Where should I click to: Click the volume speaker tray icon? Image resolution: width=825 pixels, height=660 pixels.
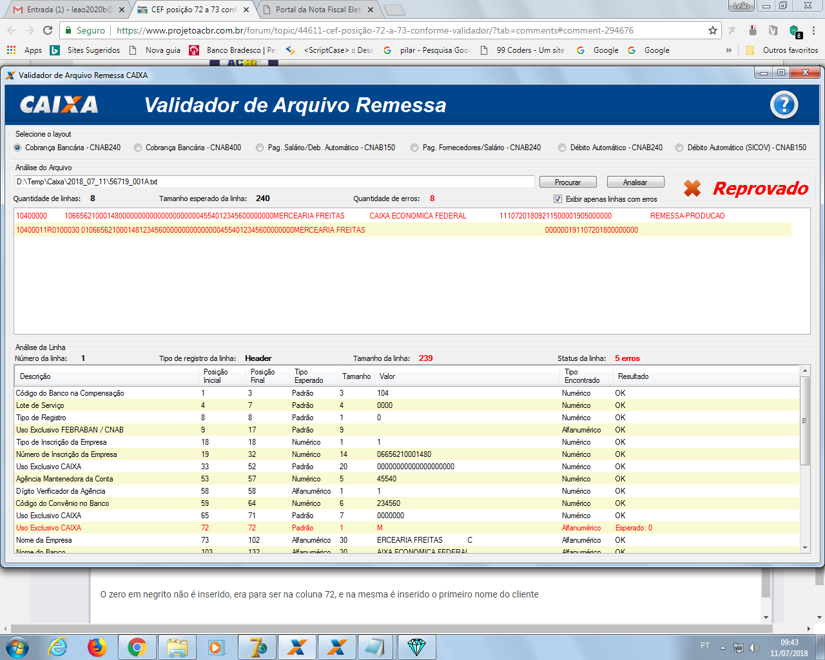pyautogui.click(x=754, y=648)
